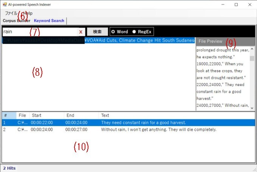
Task: Click start time 00:00:24:00 in row 2
Action: click(42, 130)
